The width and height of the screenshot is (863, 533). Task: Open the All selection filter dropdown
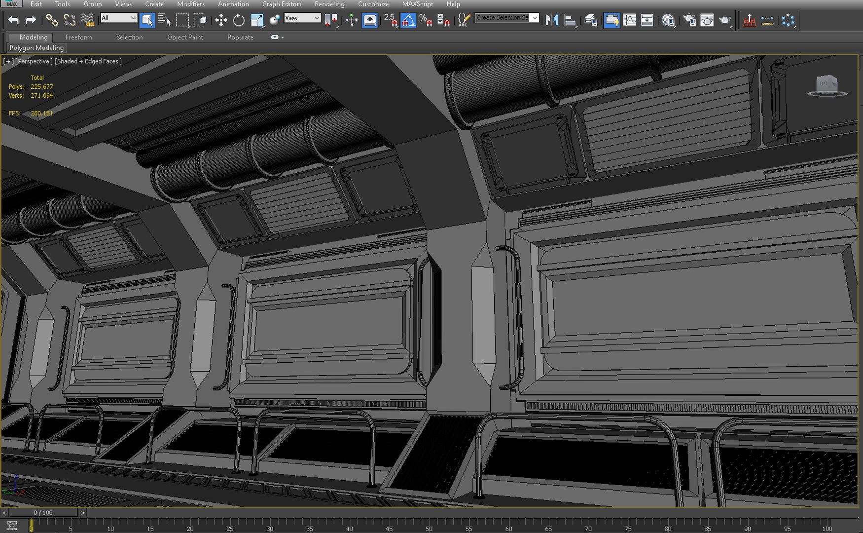click(118, 18)
